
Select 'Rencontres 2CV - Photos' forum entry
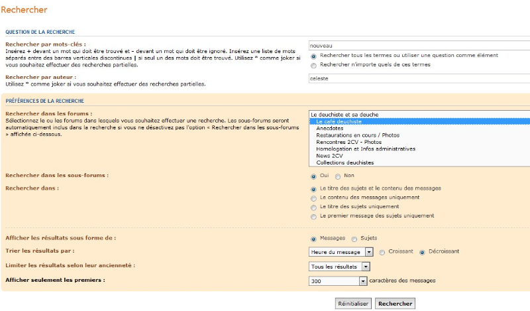tap(348, 142)
